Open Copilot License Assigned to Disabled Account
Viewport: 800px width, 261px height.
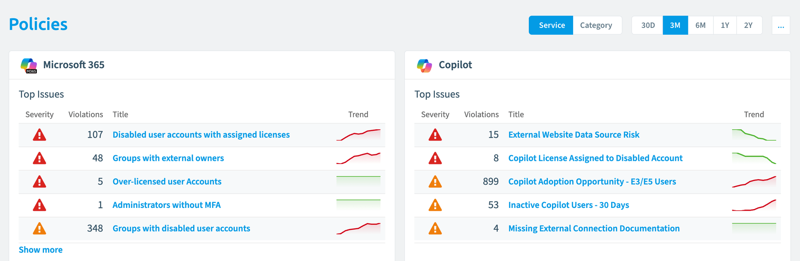click(x=595, y=158)
